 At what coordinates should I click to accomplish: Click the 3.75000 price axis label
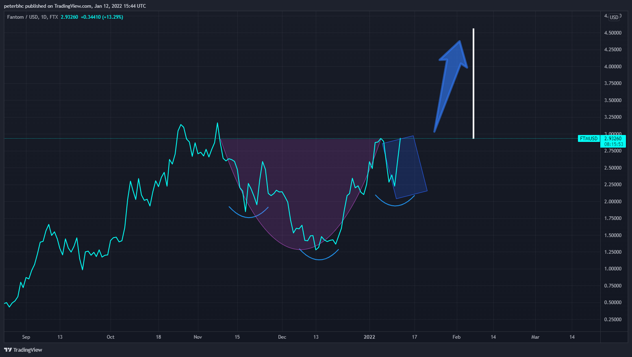(613, 83)
